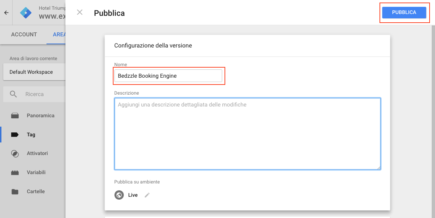This screenshot has height=218, width=435.
Task: Open the Default Workspace selector
Action: tap(34, 72)
